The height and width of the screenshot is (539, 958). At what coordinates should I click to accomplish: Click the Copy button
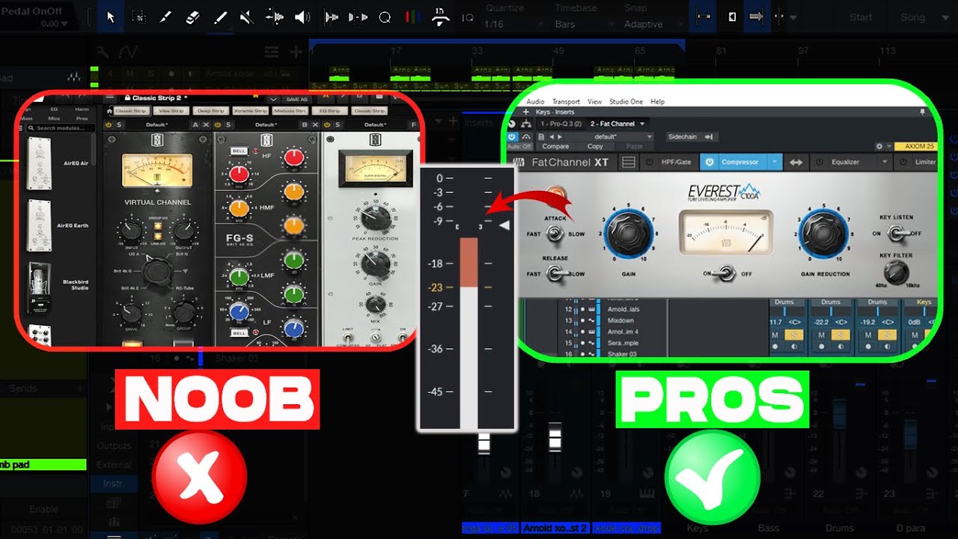tap(595, 147)
